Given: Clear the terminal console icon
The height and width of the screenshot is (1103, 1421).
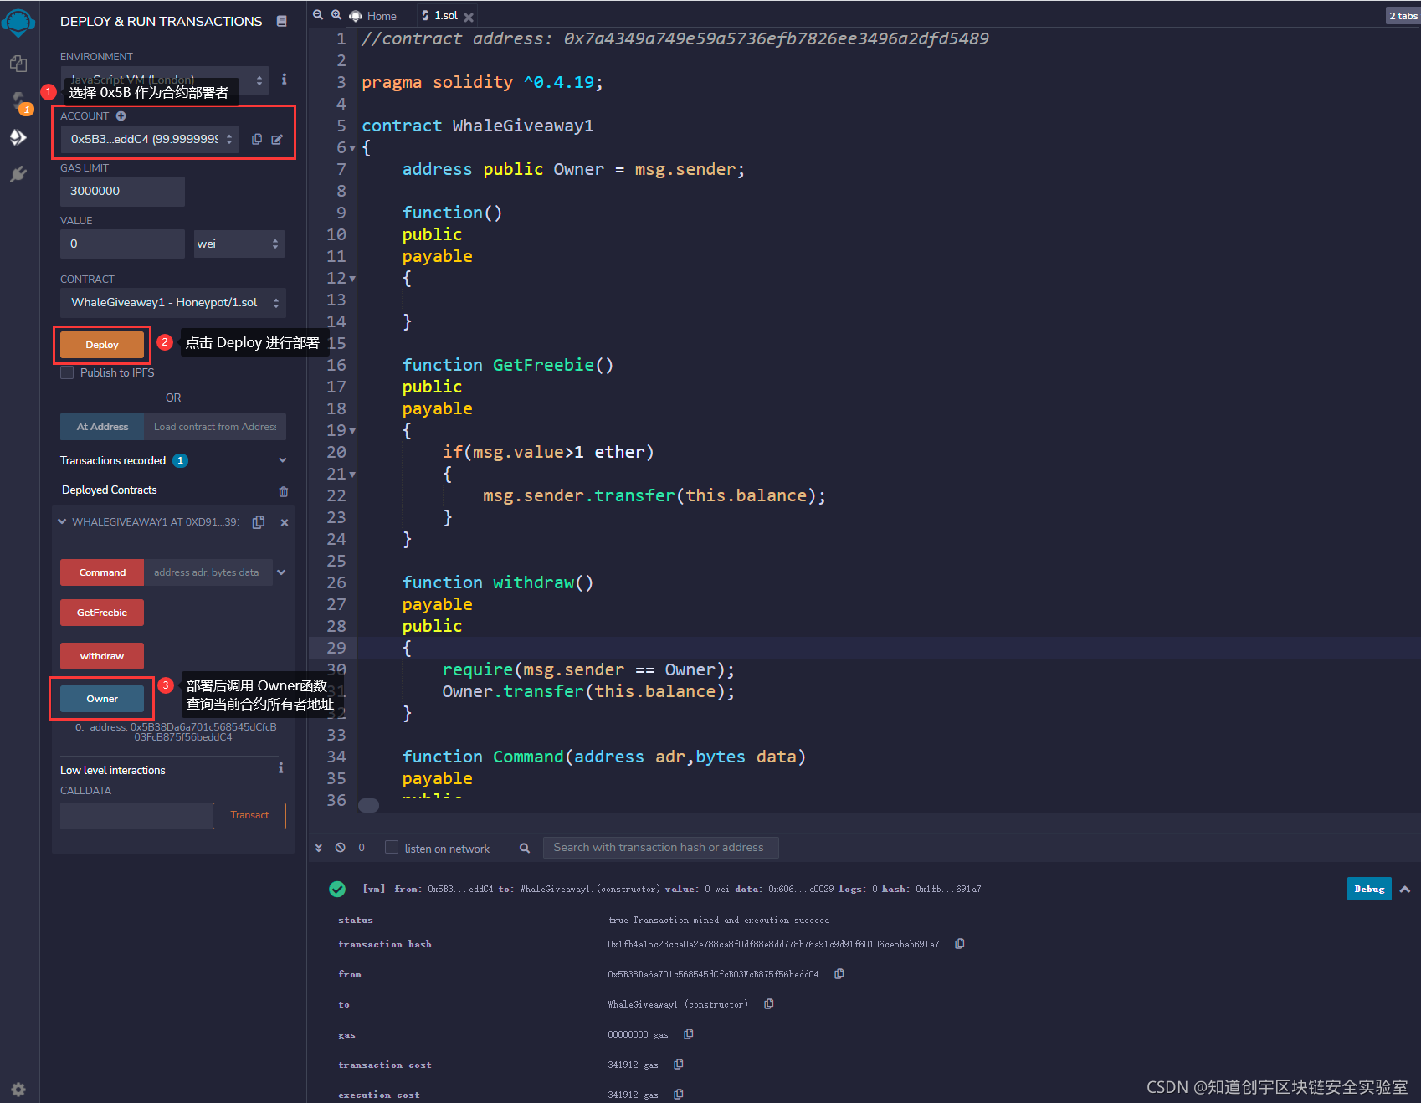Looking at the screenshot, I should (341, 848).
